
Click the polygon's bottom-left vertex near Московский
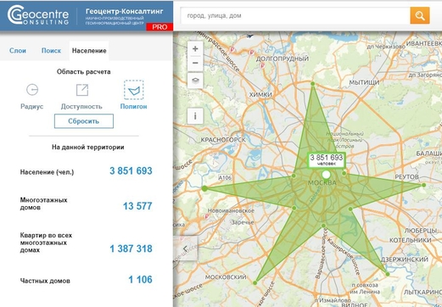(x=255, y=282)
